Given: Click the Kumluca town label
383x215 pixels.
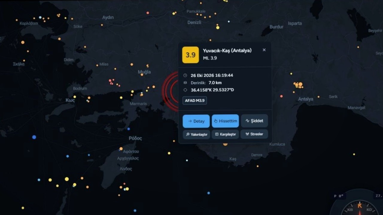Looking at the screenshot, I should click(x=277, y=144).
